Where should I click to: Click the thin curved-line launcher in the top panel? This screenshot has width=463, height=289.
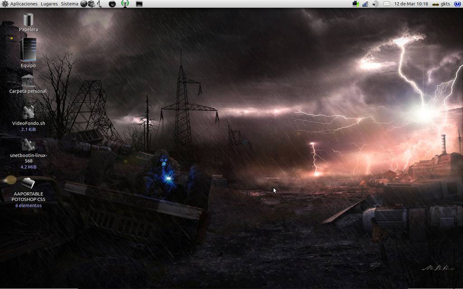99,4
